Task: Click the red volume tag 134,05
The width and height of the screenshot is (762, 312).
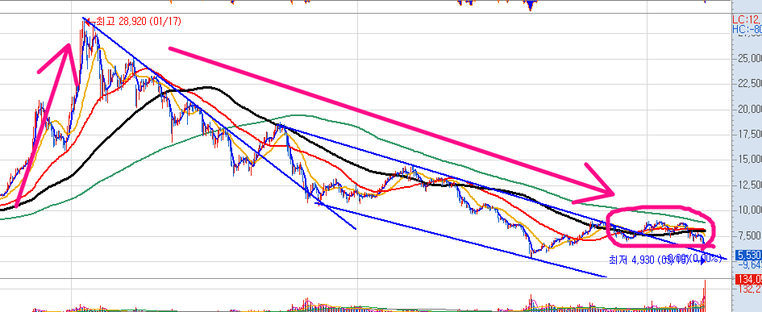Action: 749,280
